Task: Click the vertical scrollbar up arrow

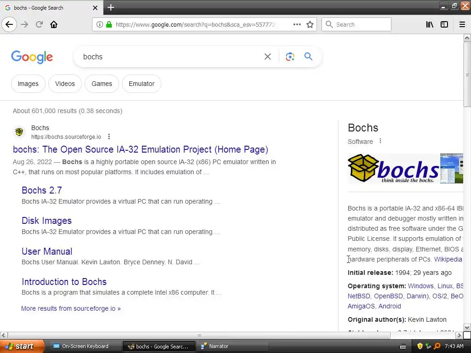Action: tap(467, 38)
